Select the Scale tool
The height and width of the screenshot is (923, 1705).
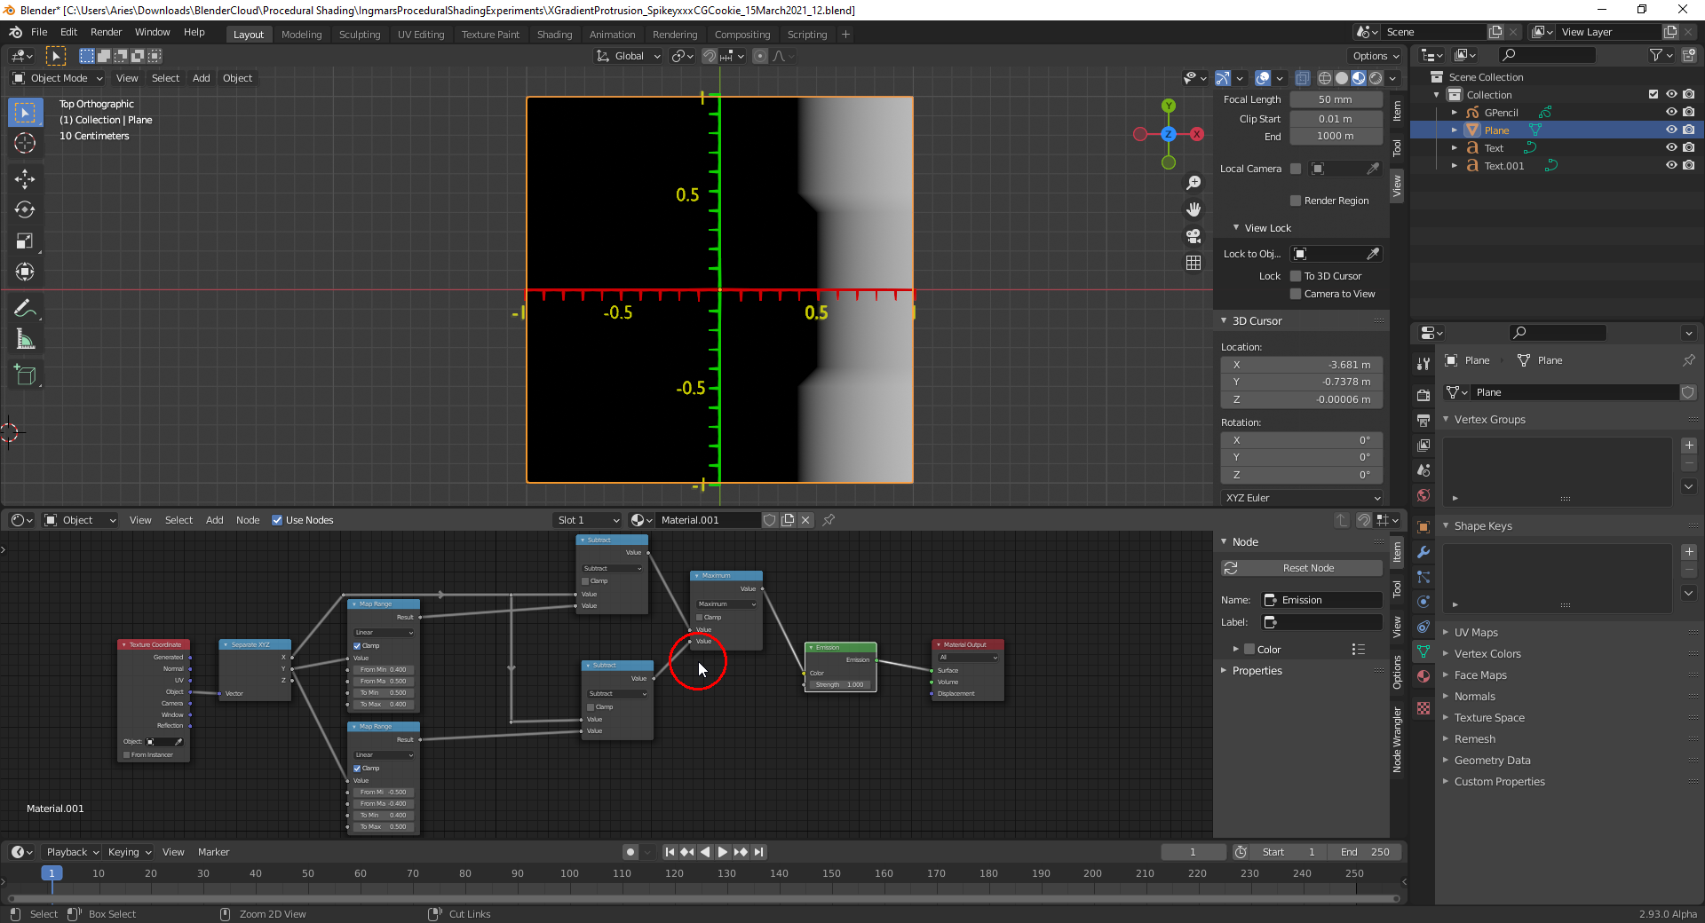click(x=25, y=241)
